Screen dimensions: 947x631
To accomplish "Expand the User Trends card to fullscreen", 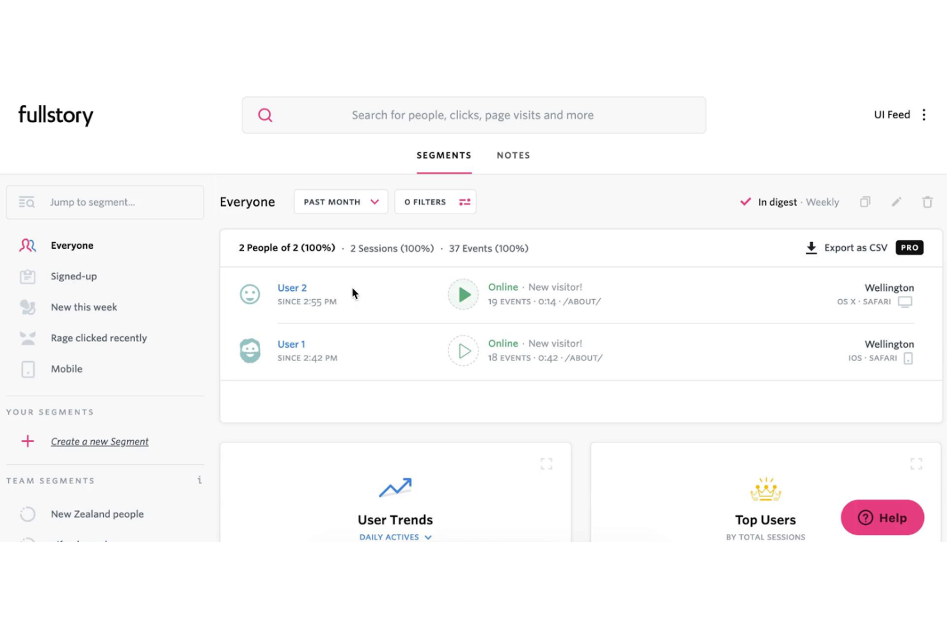I will (546, 464).
